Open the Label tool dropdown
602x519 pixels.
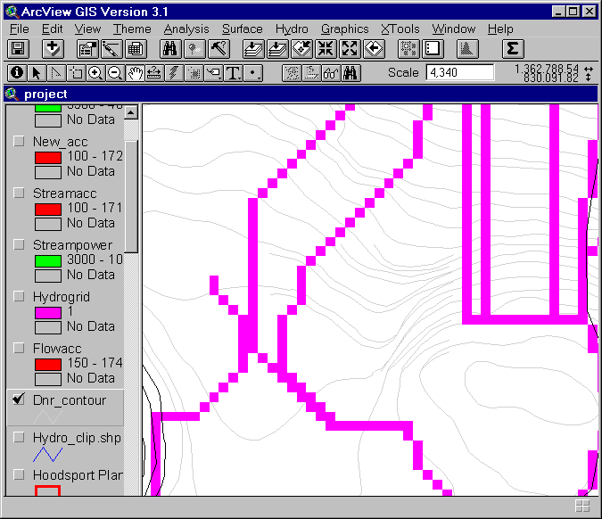click(x=213, y=72)
